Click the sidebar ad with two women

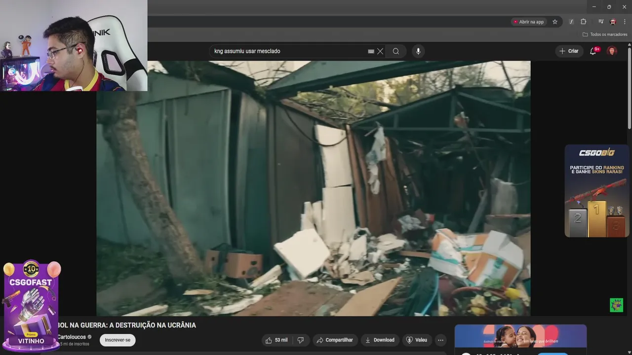(x=520, y=336)
